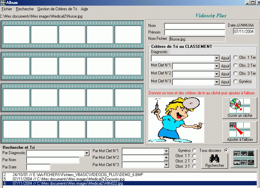Expand the Mot Clef N°3 classement dropdown

(x=217, y=82)
